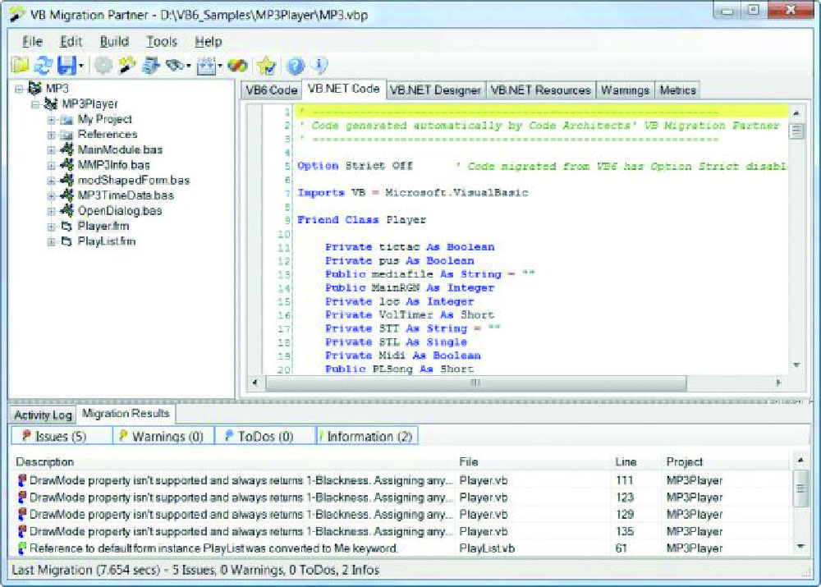
Task: Click the info speech bubble icon
Action: [x=319, y=65]
